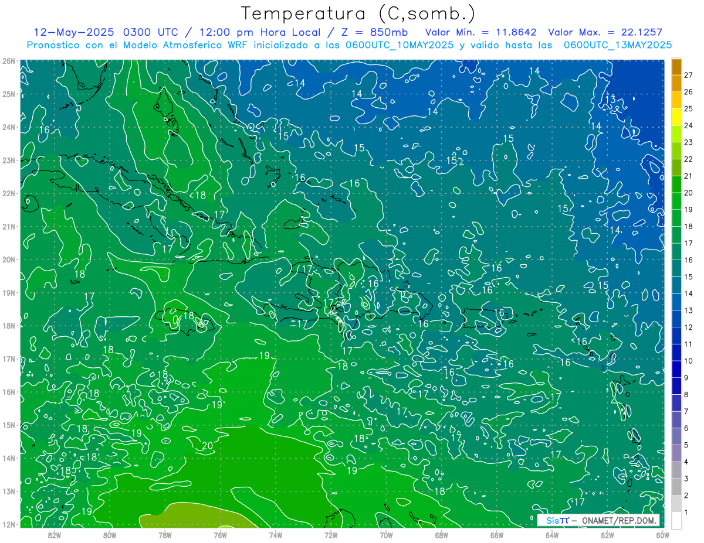The height and width of the screenshot is (543, 704).
Task: Click the 64W longitude label
Action: pyautogui.click(x=552, y=535)
